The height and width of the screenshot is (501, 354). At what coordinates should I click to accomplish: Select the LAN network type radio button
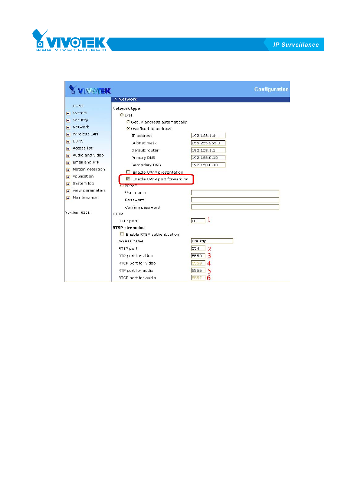click(x=122, y=115)
